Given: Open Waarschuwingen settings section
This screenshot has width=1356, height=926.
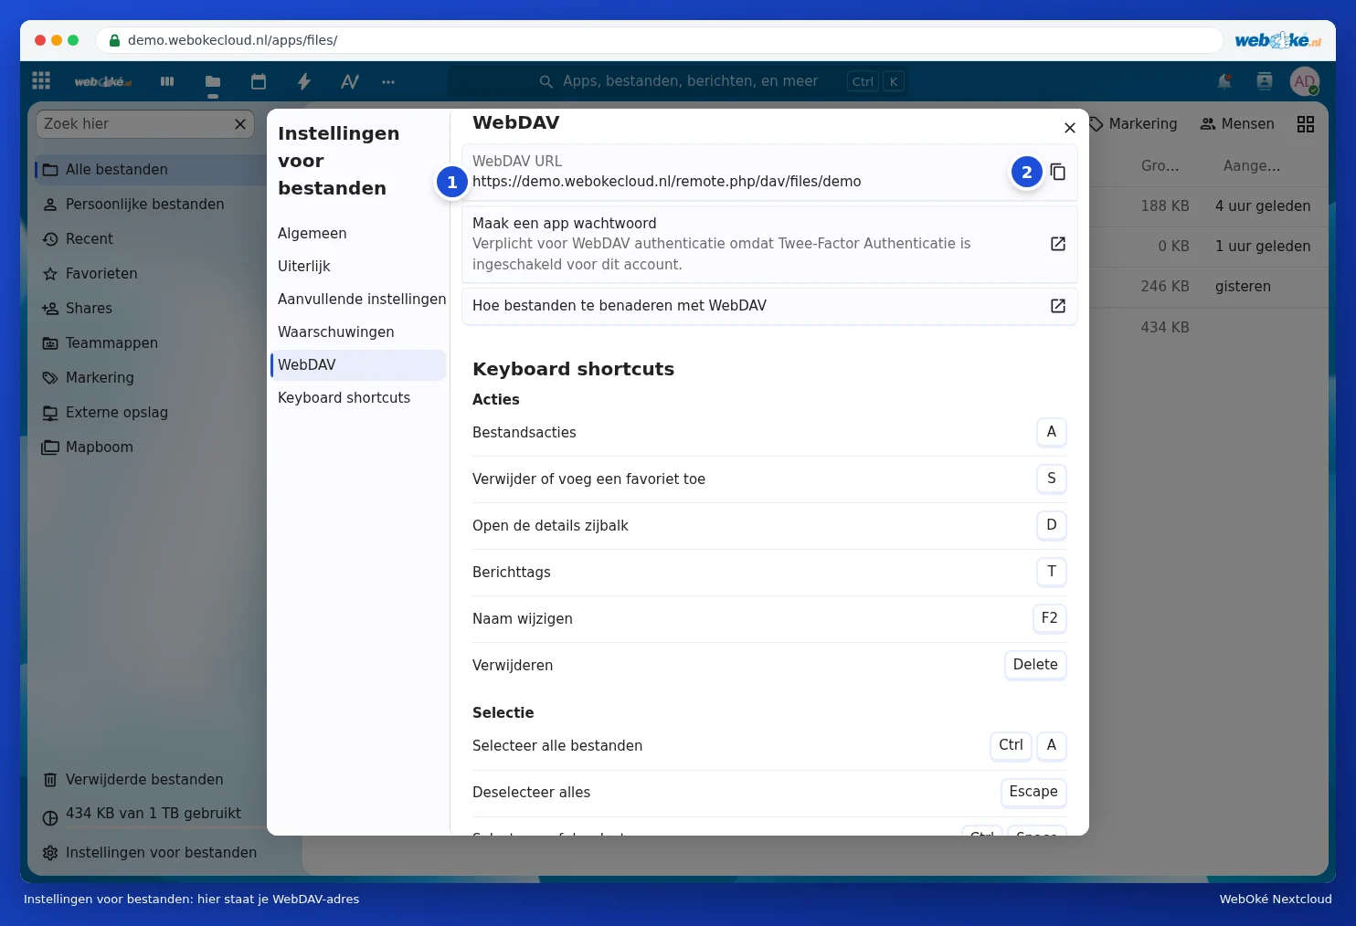Looking at the screenshot, I should pyautogui.click(x=358, y=332).
